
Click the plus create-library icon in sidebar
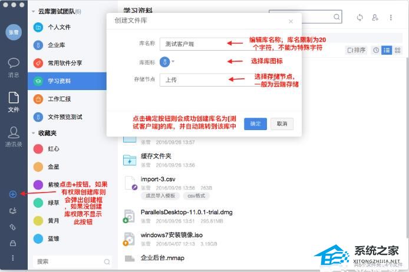[13, 194]
